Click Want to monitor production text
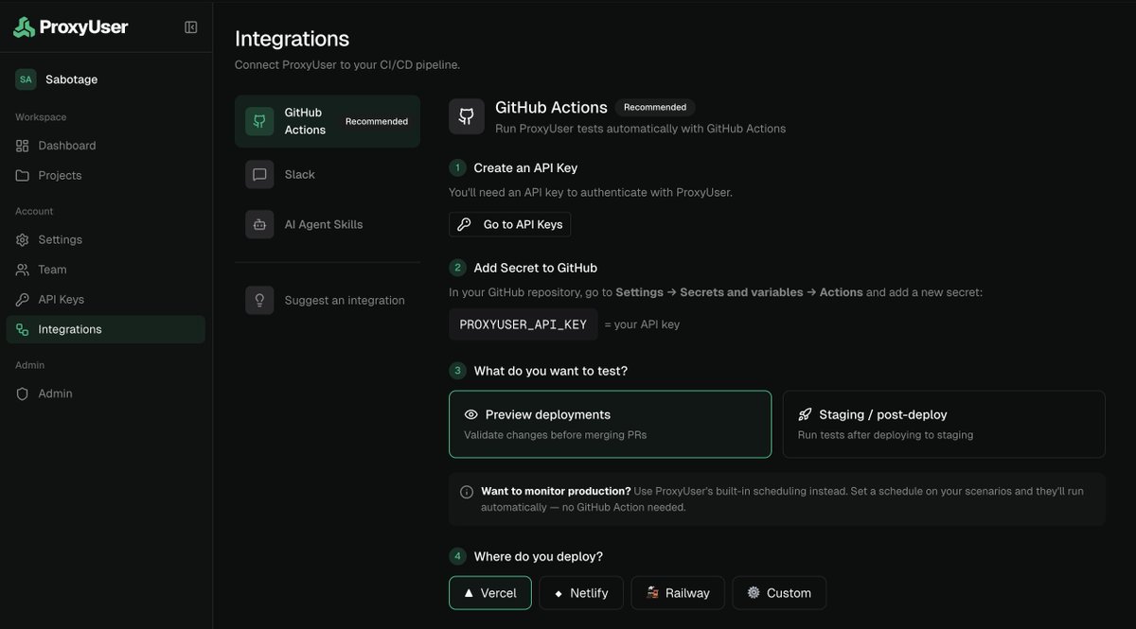Viewport: 1136px width, 629px height. (556, 491)
